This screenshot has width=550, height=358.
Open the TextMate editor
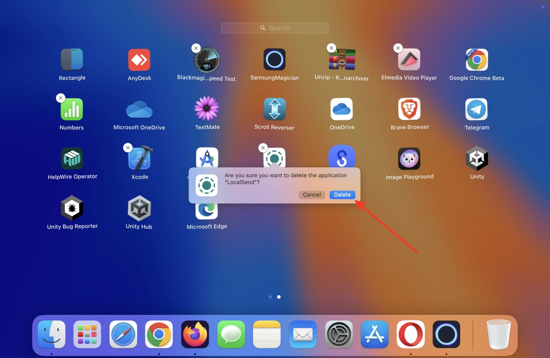coord(207,109)
